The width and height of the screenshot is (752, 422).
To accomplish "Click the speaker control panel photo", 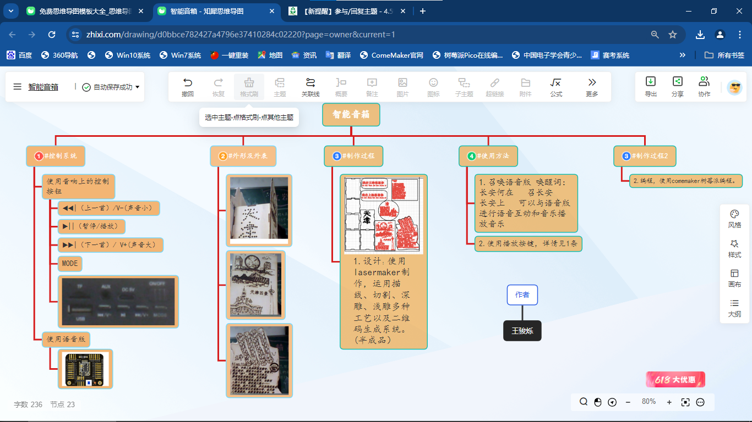I will [118, 302].
